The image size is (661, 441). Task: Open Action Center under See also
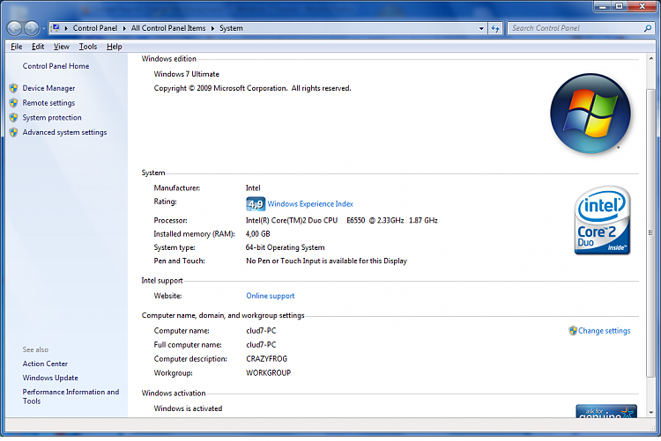[45, 364]
